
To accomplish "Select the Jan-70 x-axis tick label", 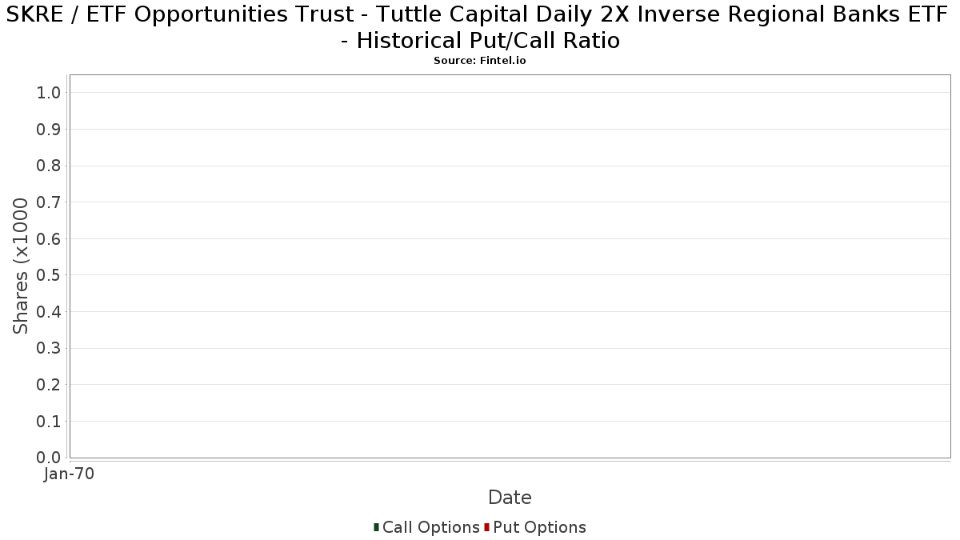I will click(69, 474).
